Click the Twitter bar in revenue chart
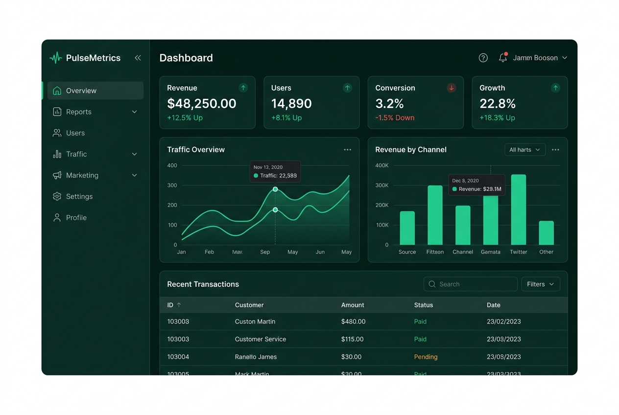The width and height of the screenshot is (619, 415). pyautogui.click(x=519, y=209)
